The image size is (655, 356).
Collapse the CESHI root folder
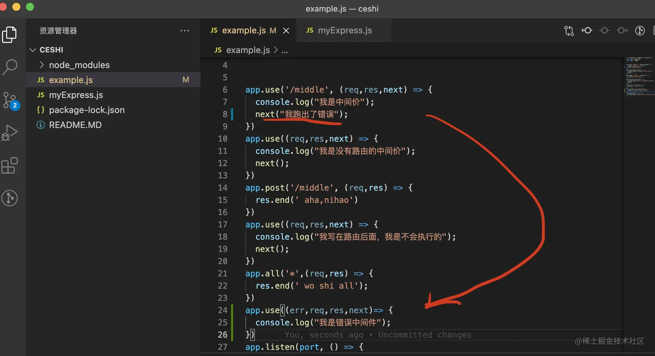click(x=32, y=50)
